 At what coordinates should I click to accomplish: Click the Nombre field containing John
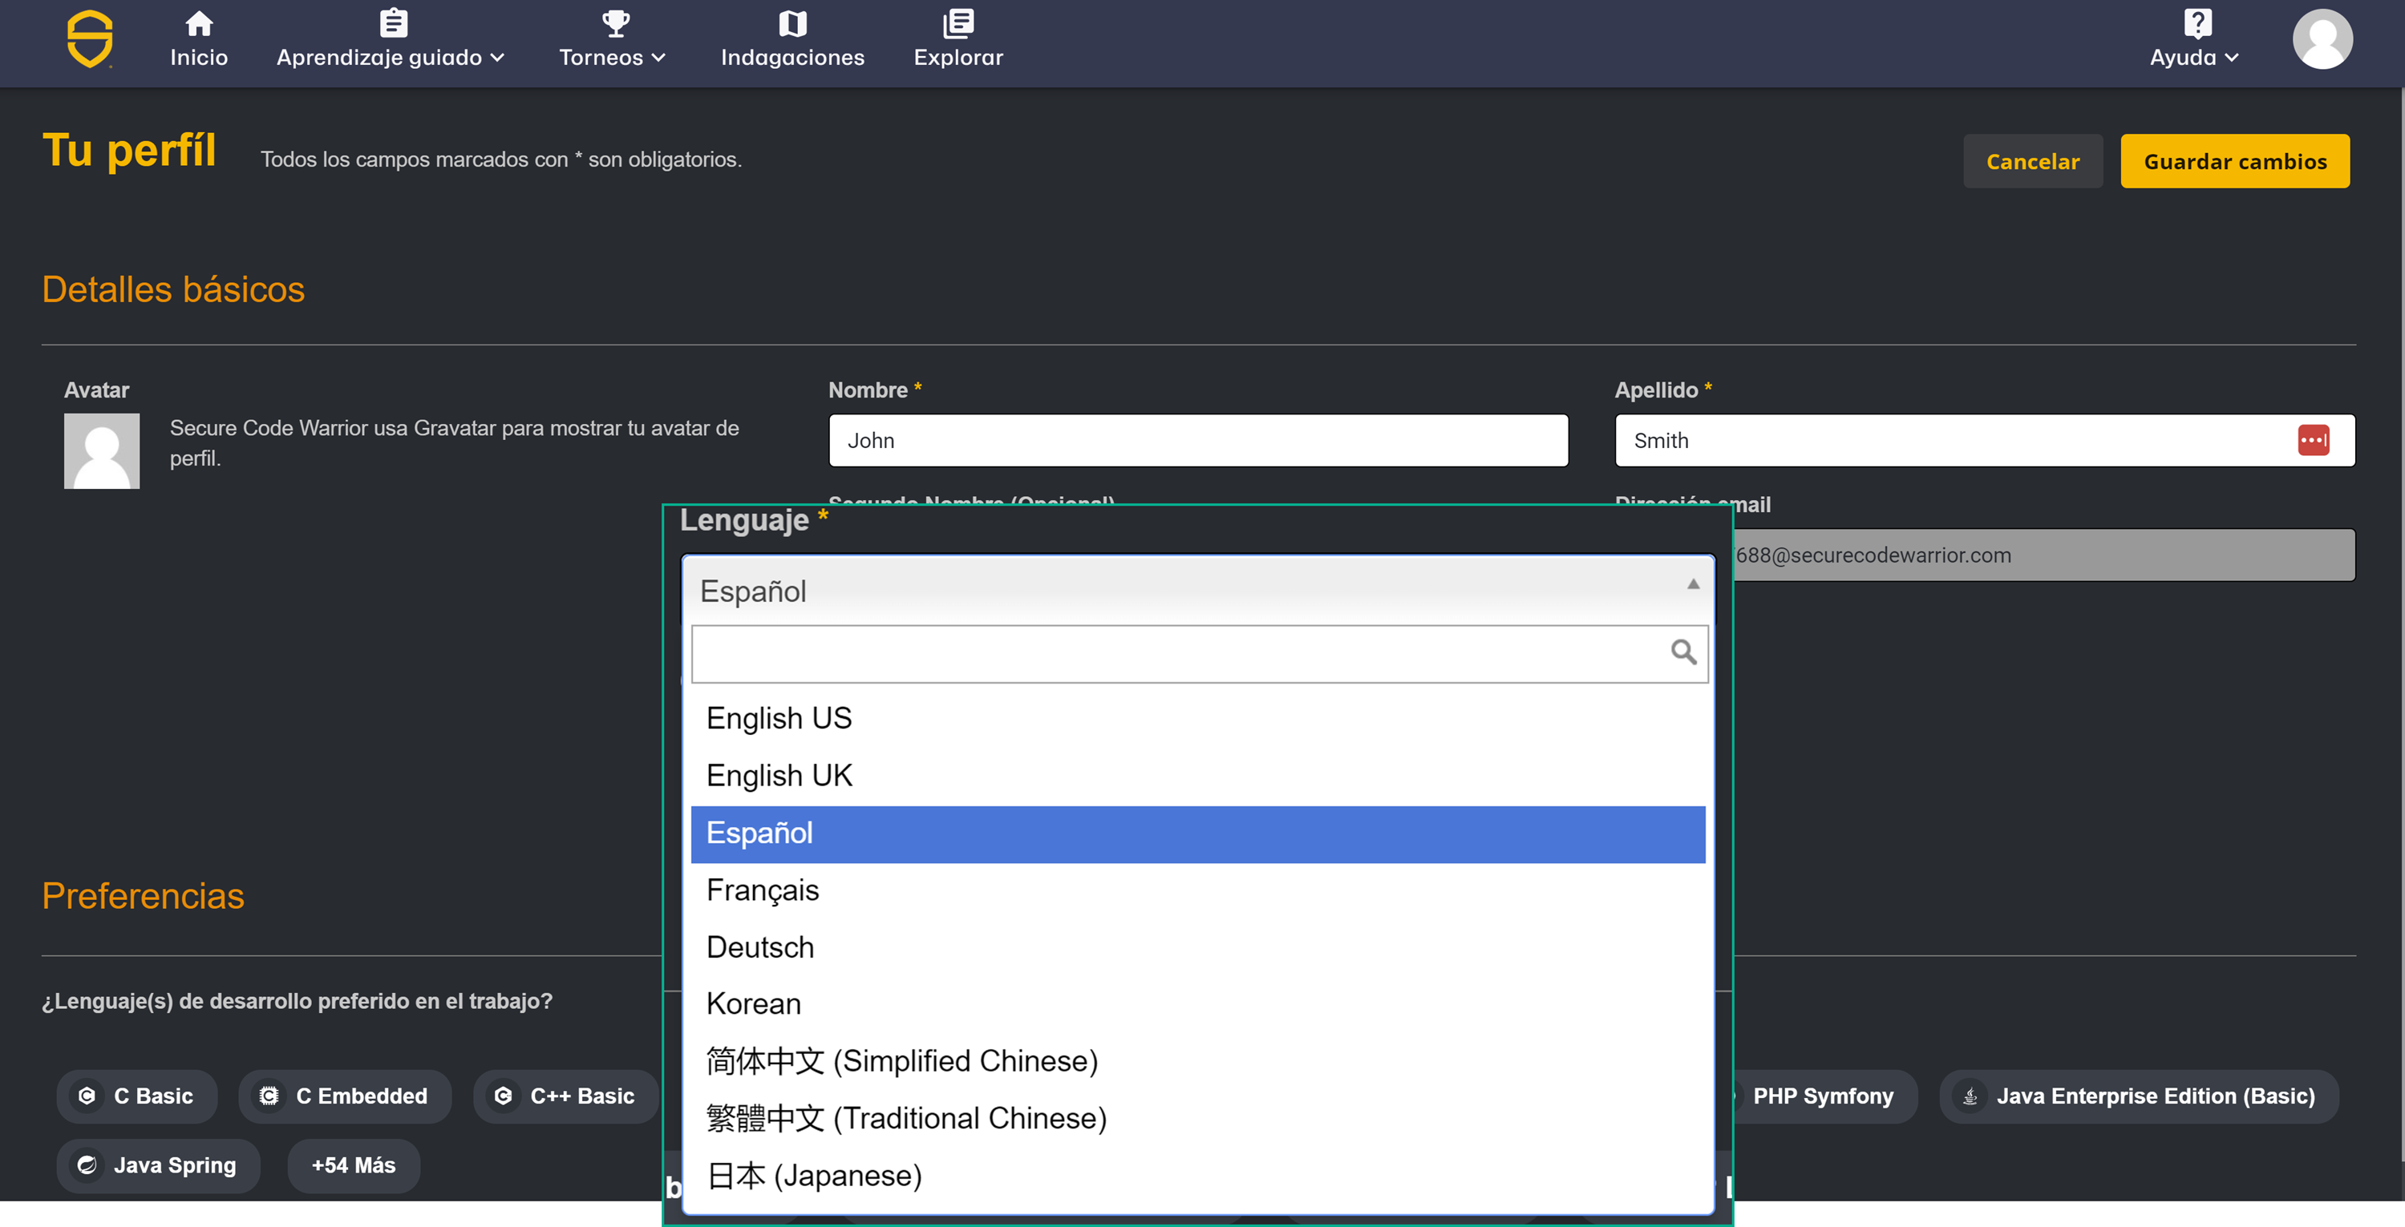click(1198, 441)
